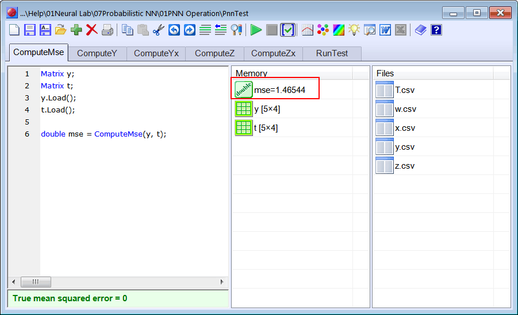518x315 pixels.
Task: Copy selection with the copy icon
Action: pyautogui.click(x=127, y=30)
